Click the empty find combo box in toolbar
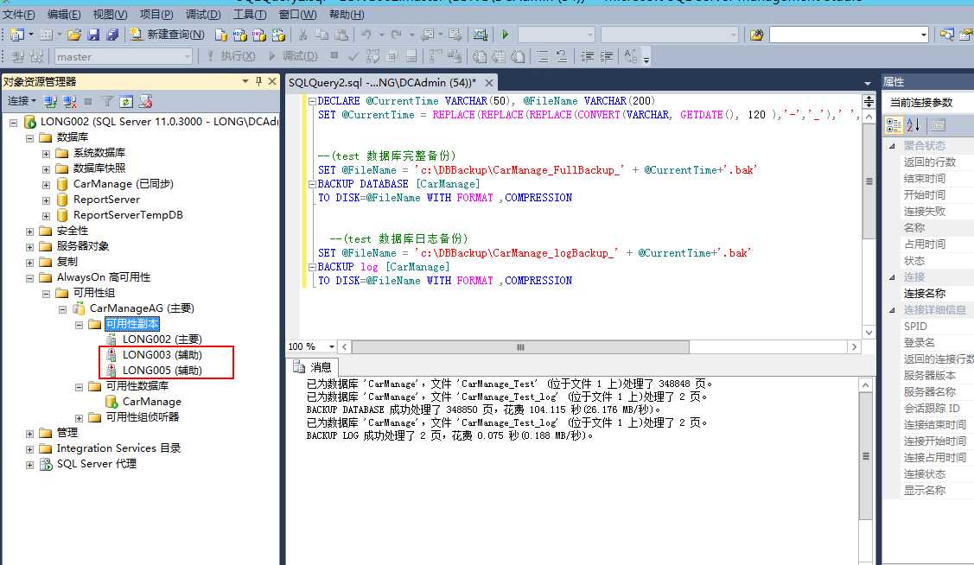The image size is (974, 565). click(x=850, y=35)
